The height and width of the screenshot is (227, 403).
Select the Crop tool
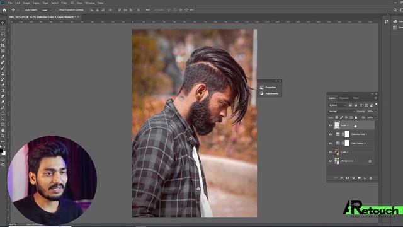point(3,45)
